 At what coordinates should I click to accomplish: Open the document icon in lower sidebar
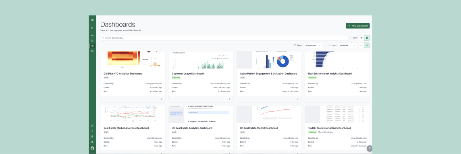92,136
